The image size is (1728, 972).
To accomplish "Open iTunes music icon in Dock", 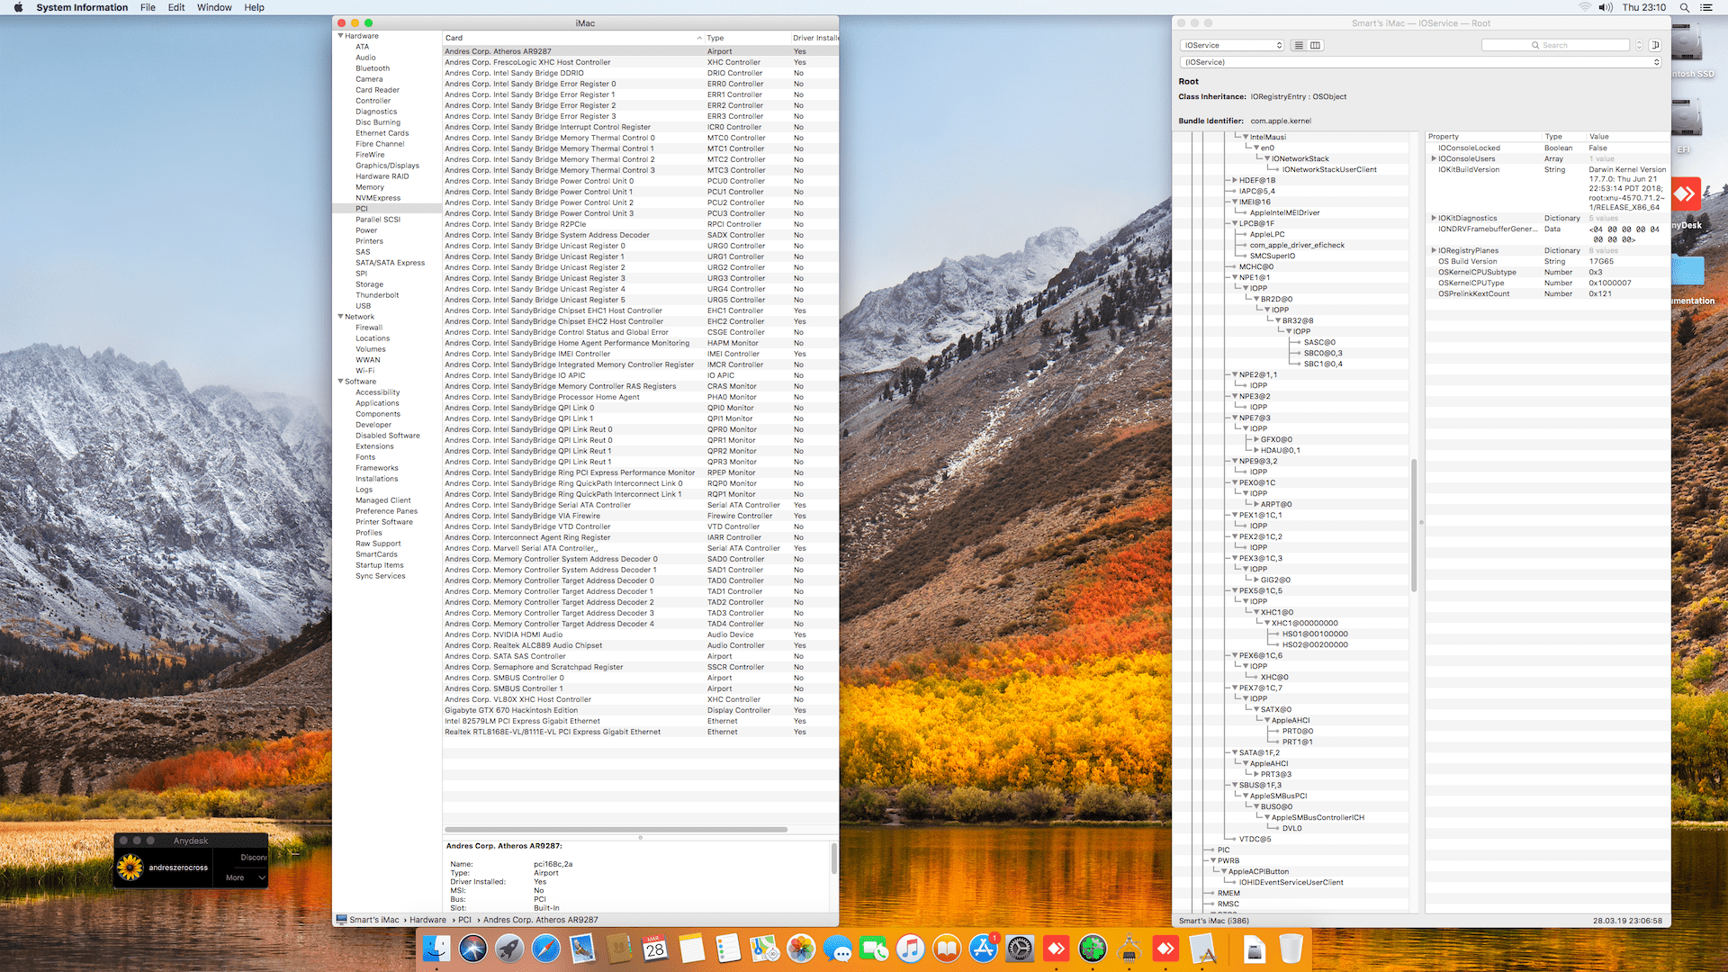I will click(x=911, y=949).
